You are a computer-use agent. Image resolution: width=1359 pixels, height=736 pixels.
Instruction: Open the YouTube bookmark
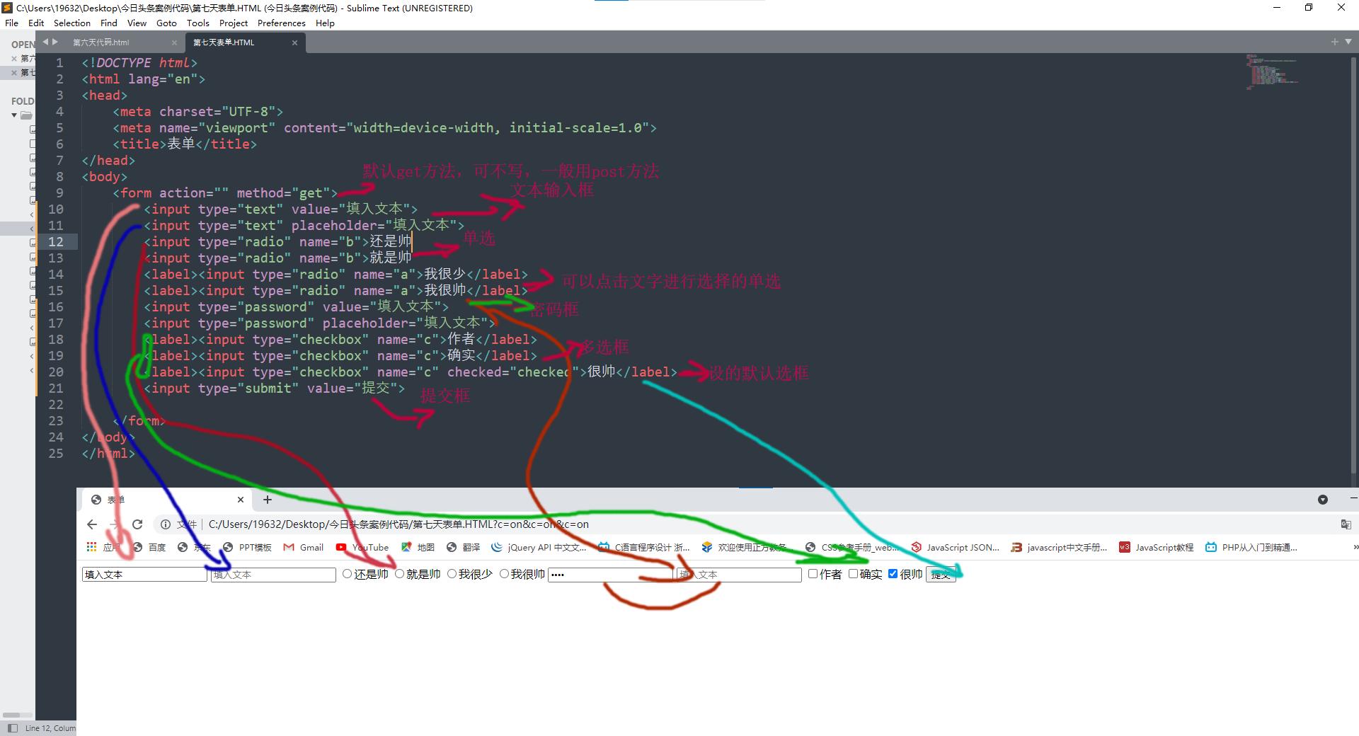click(362, 547)
